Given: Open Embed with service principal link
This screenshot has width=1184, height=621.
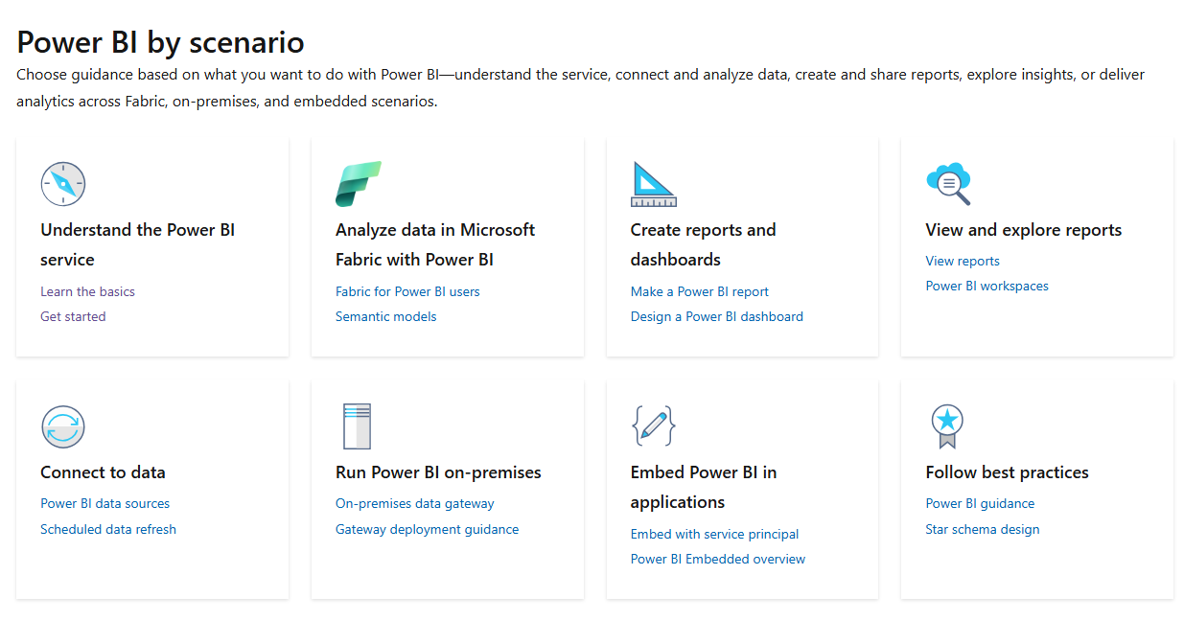Looking at the screenshot, I should 714,534.
